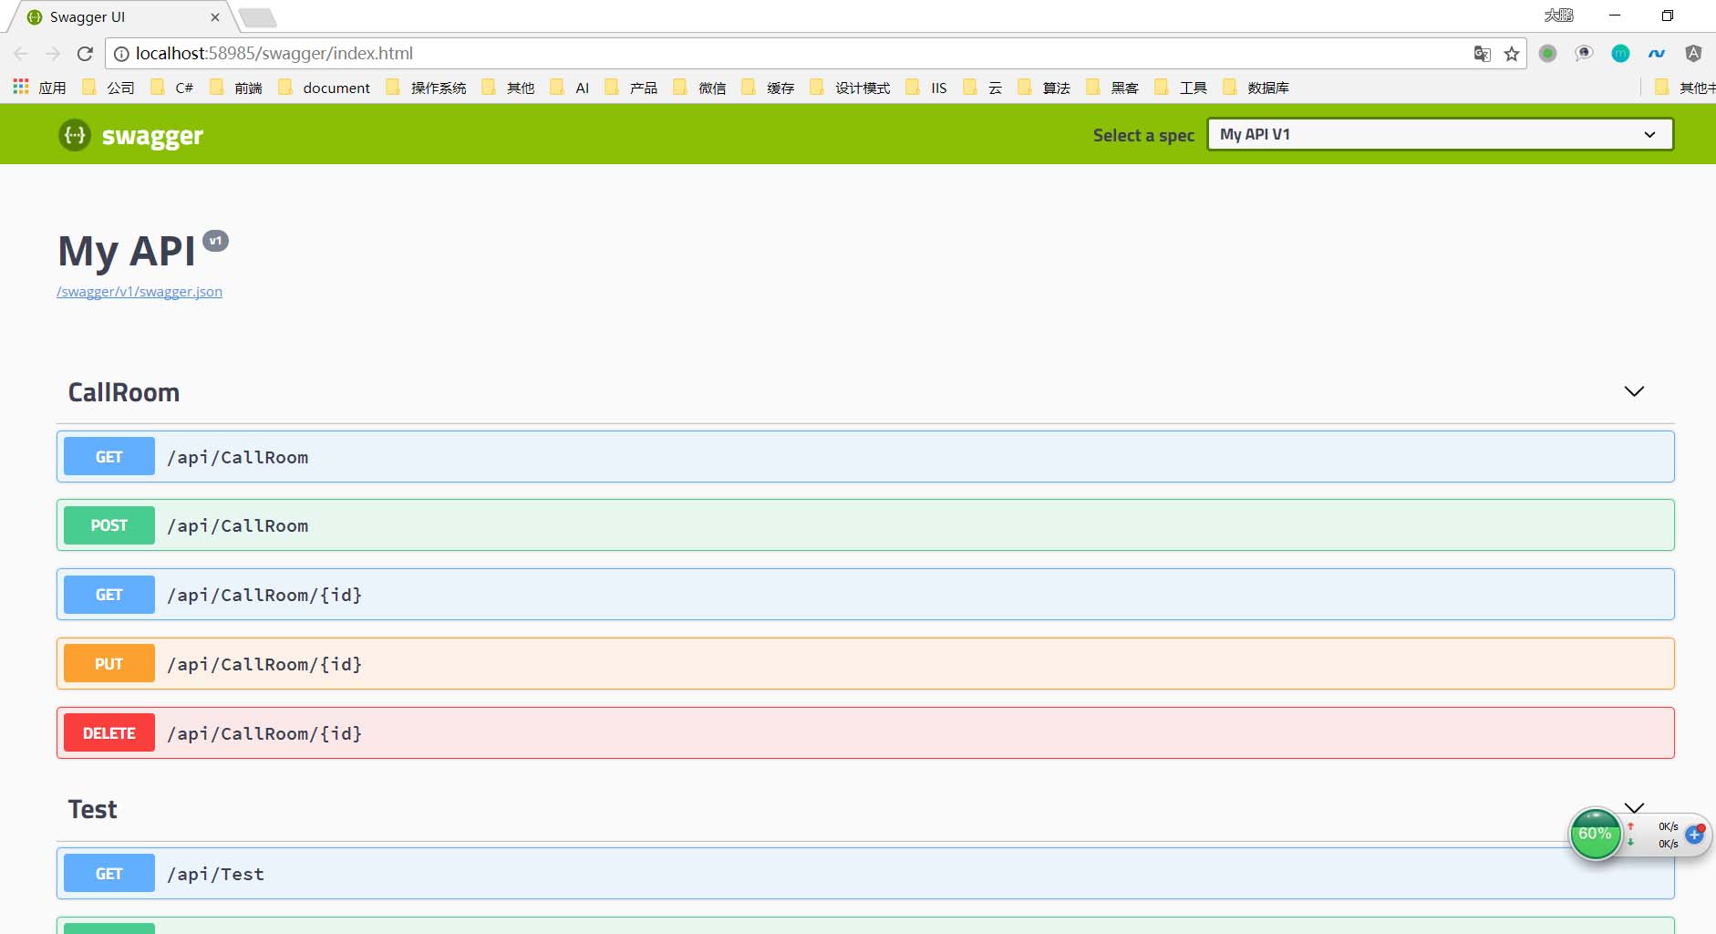The width and height of the screenshot is (1716, 934).
Task: Click the orange PUT method badge
Action: tap(109, 664)
